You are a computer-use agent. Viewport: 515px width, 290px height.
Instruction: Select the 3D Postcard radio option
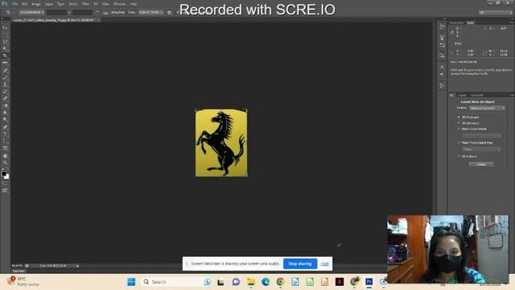(459, 117)
